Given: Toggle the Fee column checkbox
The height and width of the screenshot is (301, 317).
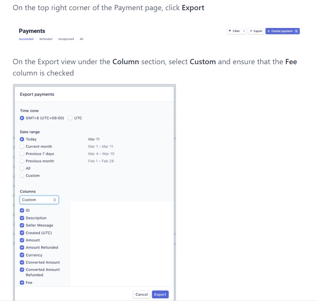Looking at the screenshot, I should click(22, 282).
